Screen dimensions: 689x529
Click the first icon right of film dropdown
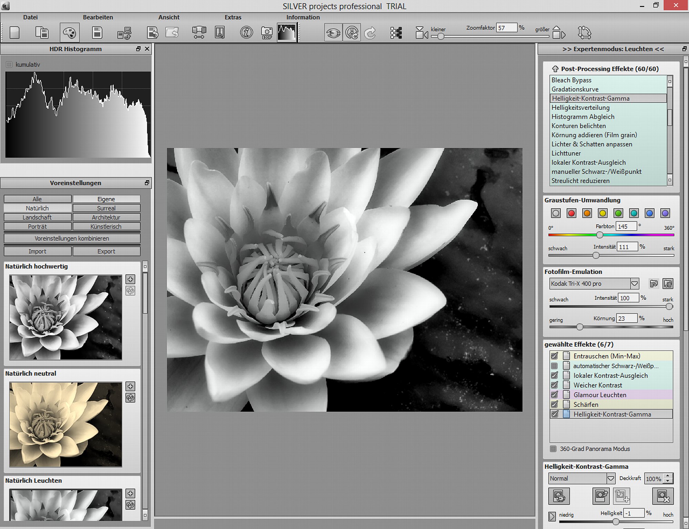click(x=654, y=284)
